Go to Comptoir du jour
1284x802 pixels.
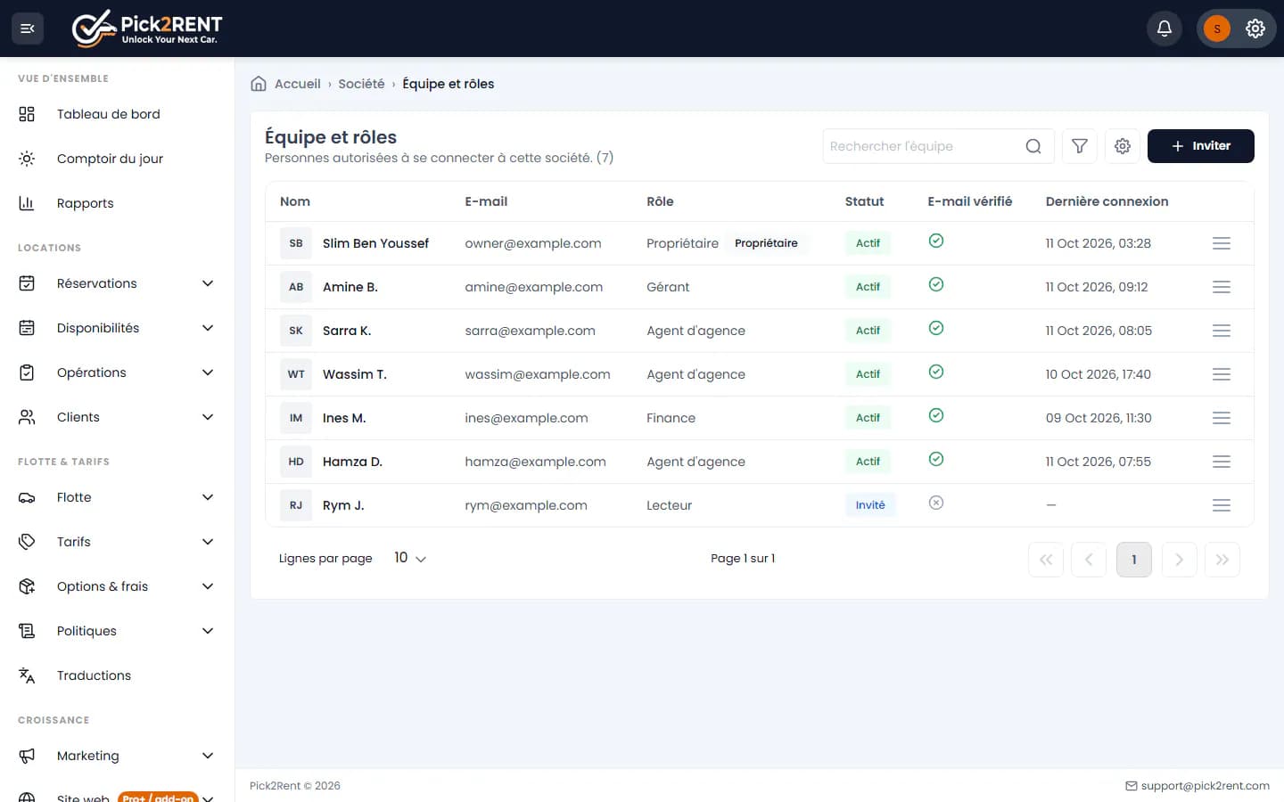pos(117,159)
